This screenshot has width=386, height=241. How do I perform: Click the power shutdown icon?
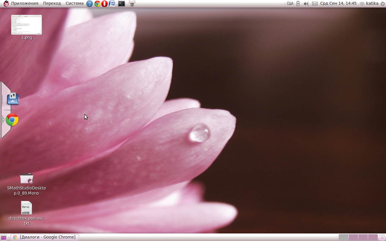(382, 4)
